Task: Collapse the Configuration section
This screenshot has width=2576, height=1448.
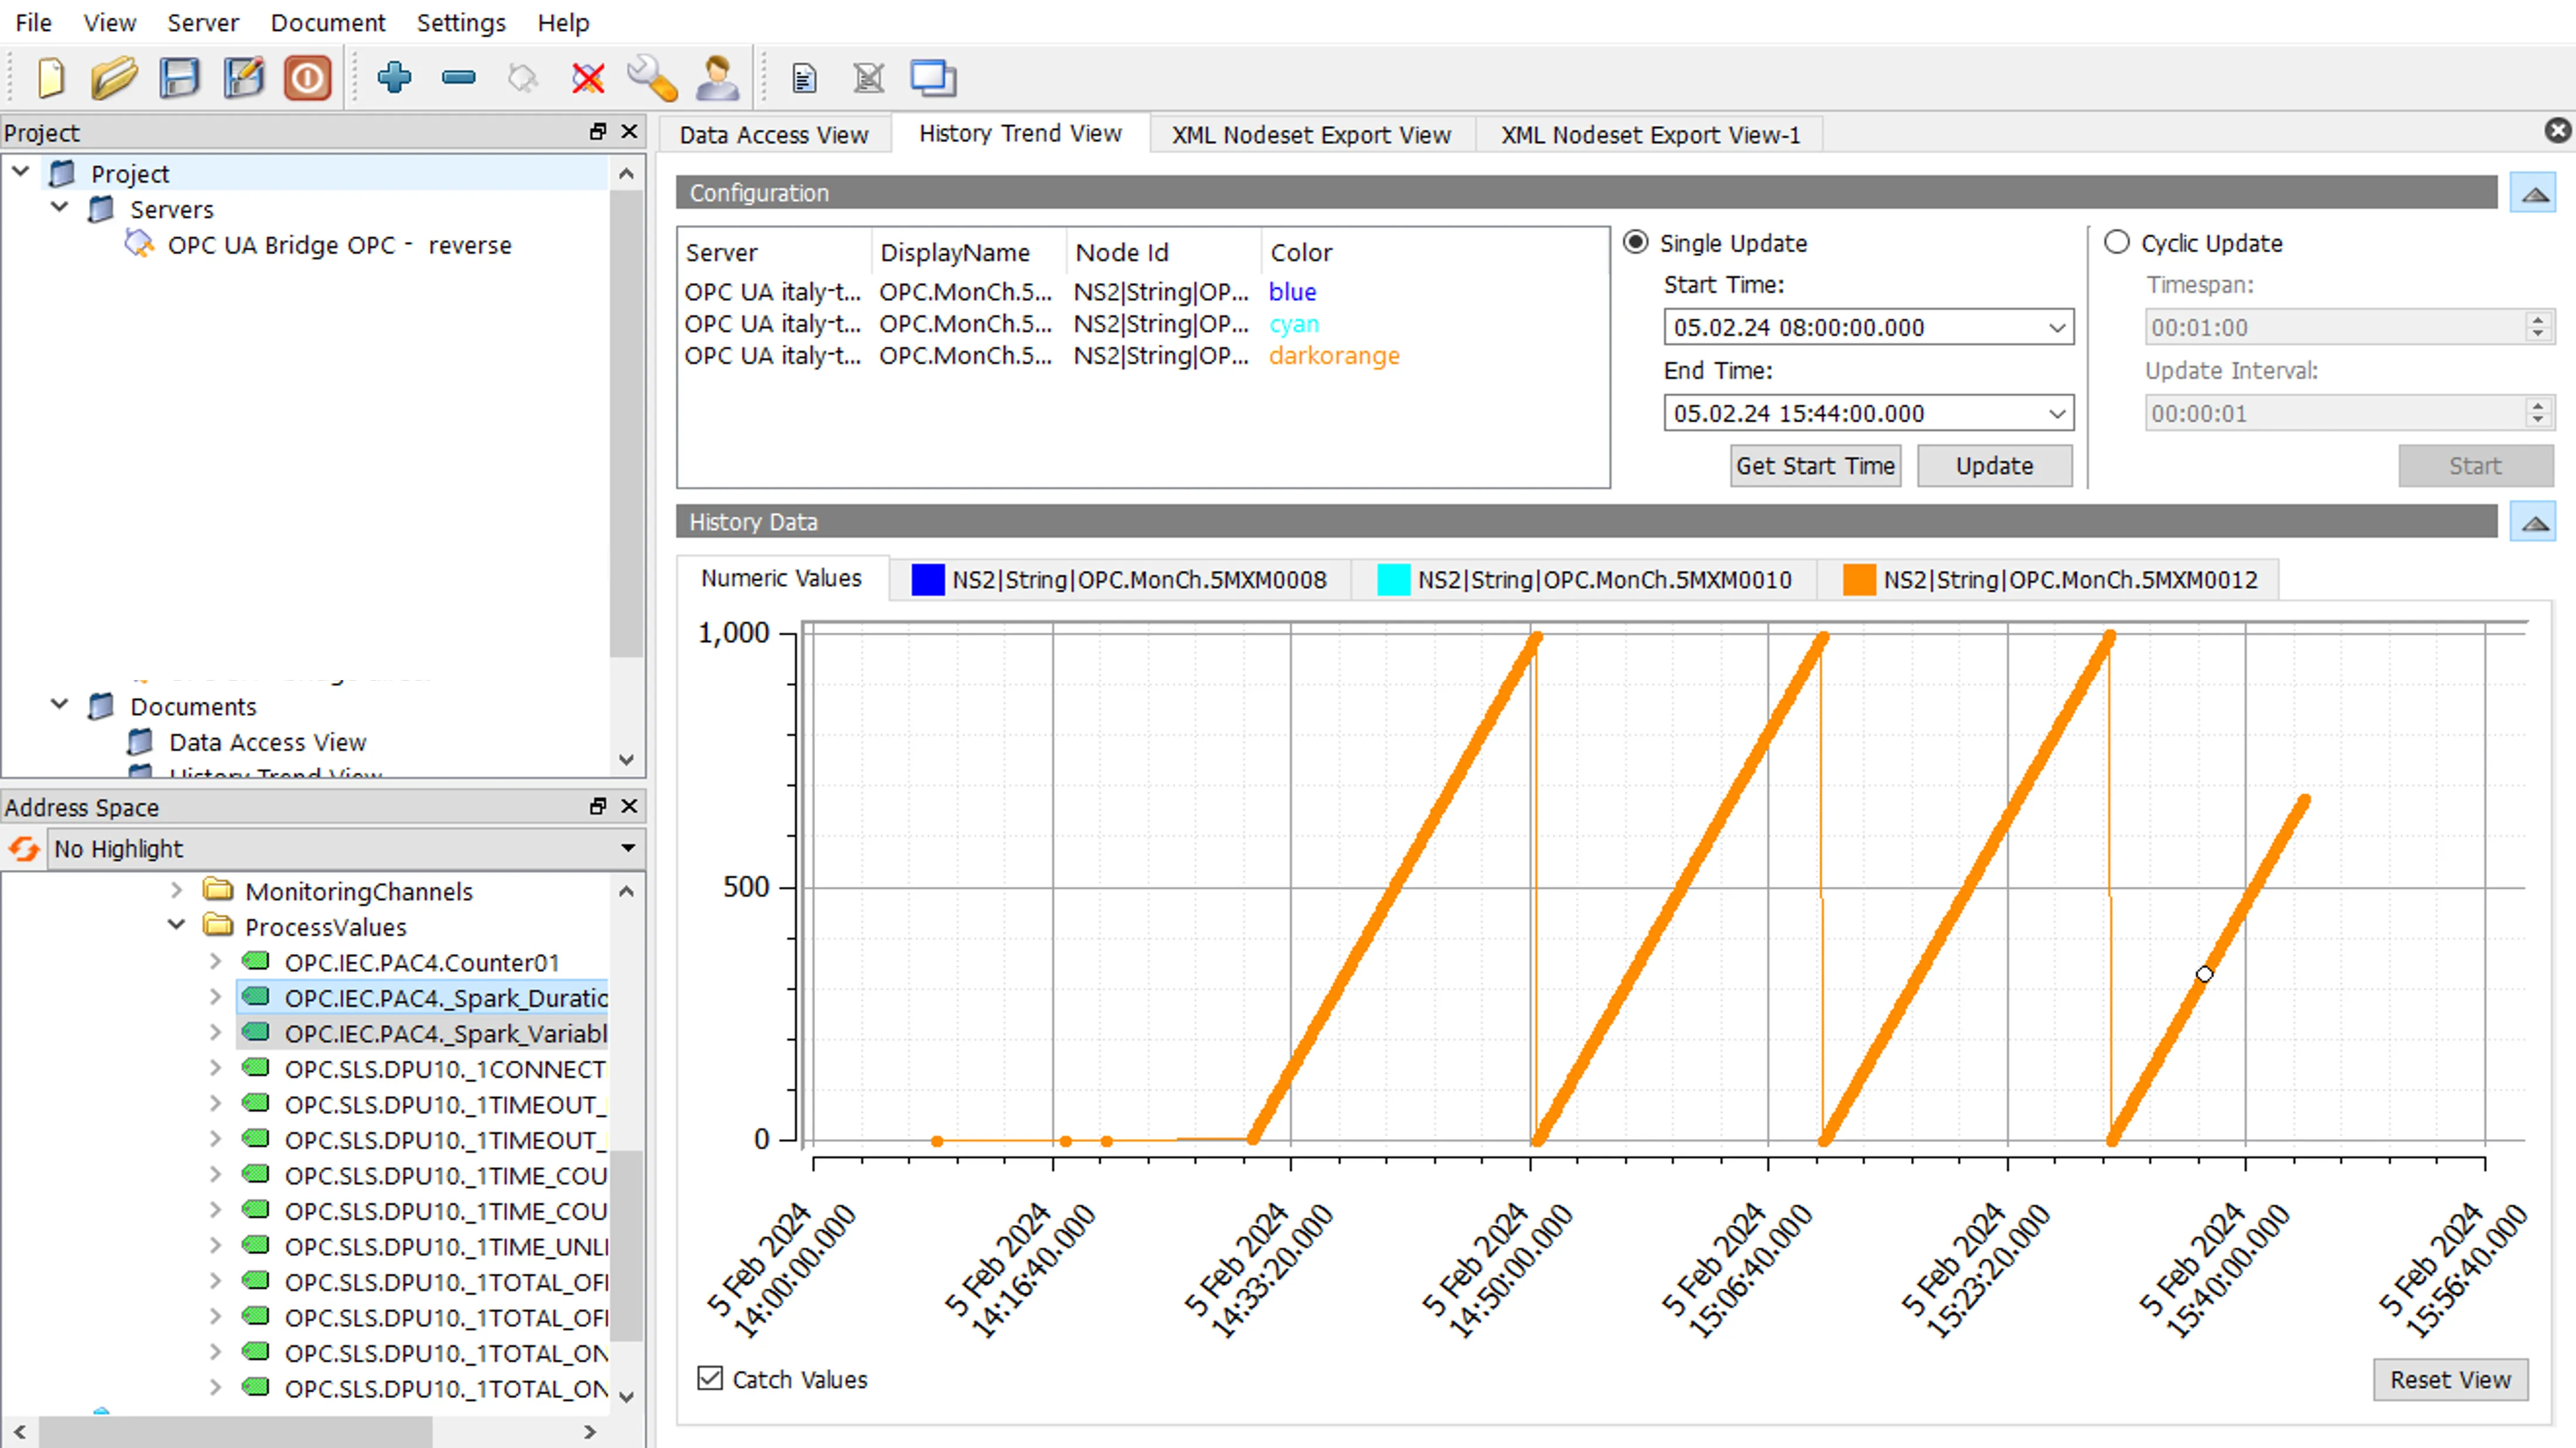Action: [2534, 193]
